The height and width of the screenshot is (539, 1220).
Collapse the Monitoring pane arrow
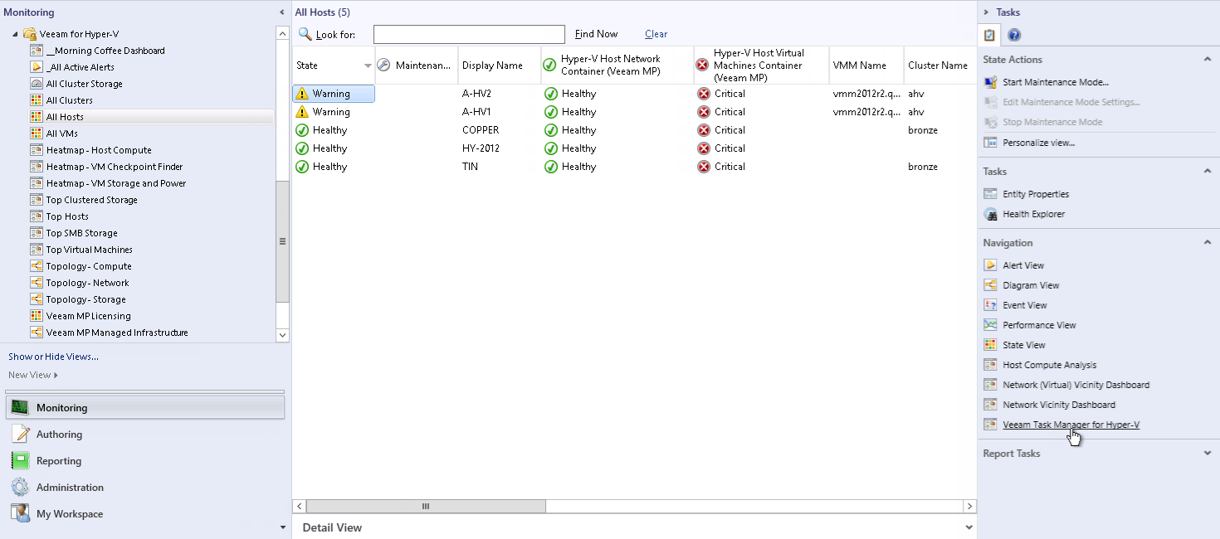(x=282, y=12)
